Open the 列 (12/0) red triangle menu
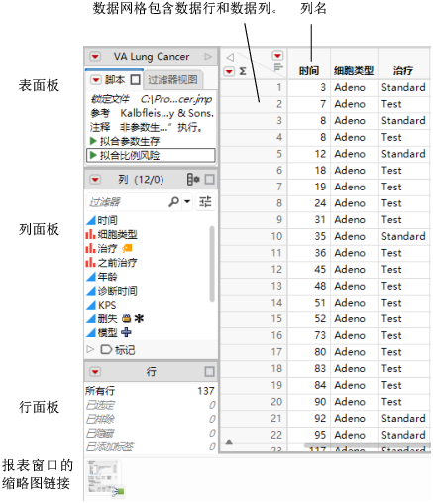Image resolution: width=433 pixels, height=503 pixels. (x=95, y=180)
